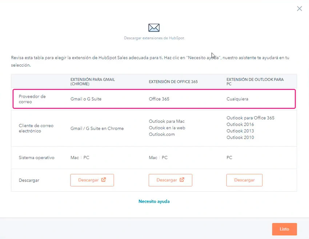Download the Outlook para PC extension
Viewport: 309px width, 239px height.
click(x=244, y=180)
